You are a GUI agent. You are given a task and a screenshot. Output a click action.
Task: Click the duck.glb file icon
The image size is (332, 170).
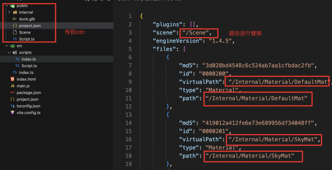pos(15,19)
